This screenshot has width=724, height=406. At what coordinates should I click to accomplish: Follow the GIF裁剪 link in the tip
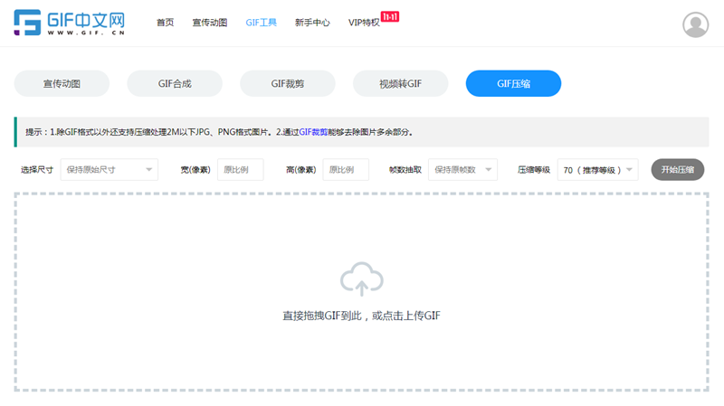pos(313,132)
